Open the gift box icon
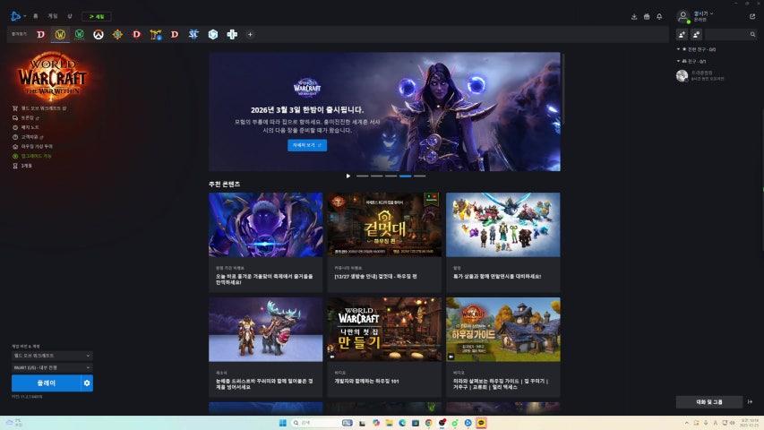 point(647,16)
